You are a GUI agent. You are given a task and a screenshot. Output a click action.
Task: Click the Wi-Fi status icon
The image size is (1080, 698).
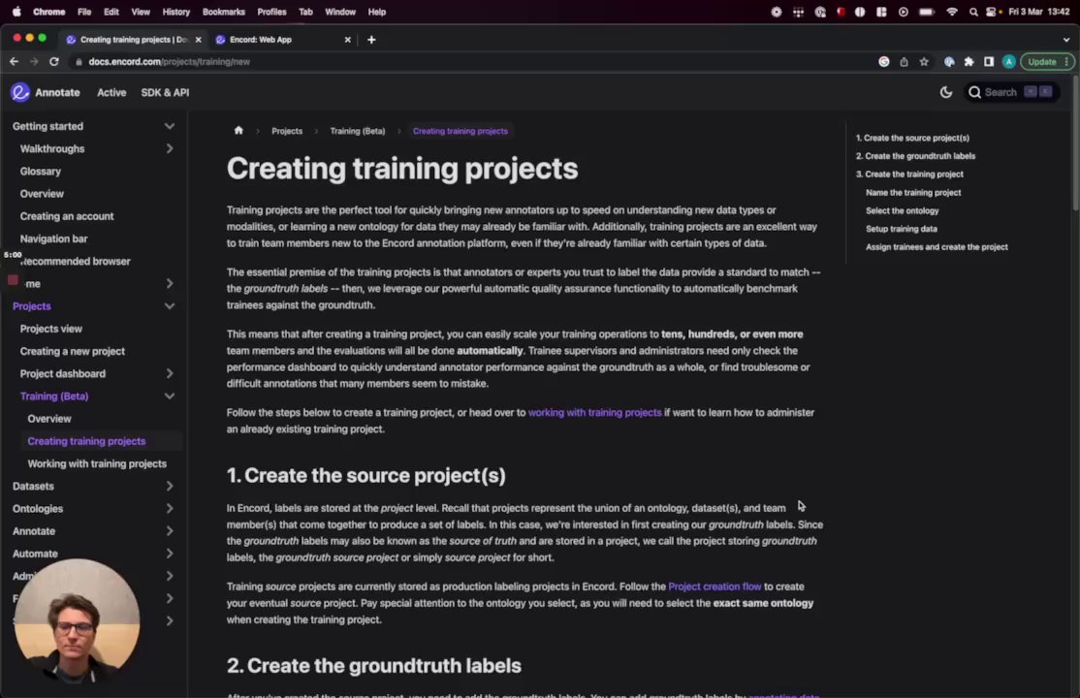pyautogui.click(x=951, y=12)
